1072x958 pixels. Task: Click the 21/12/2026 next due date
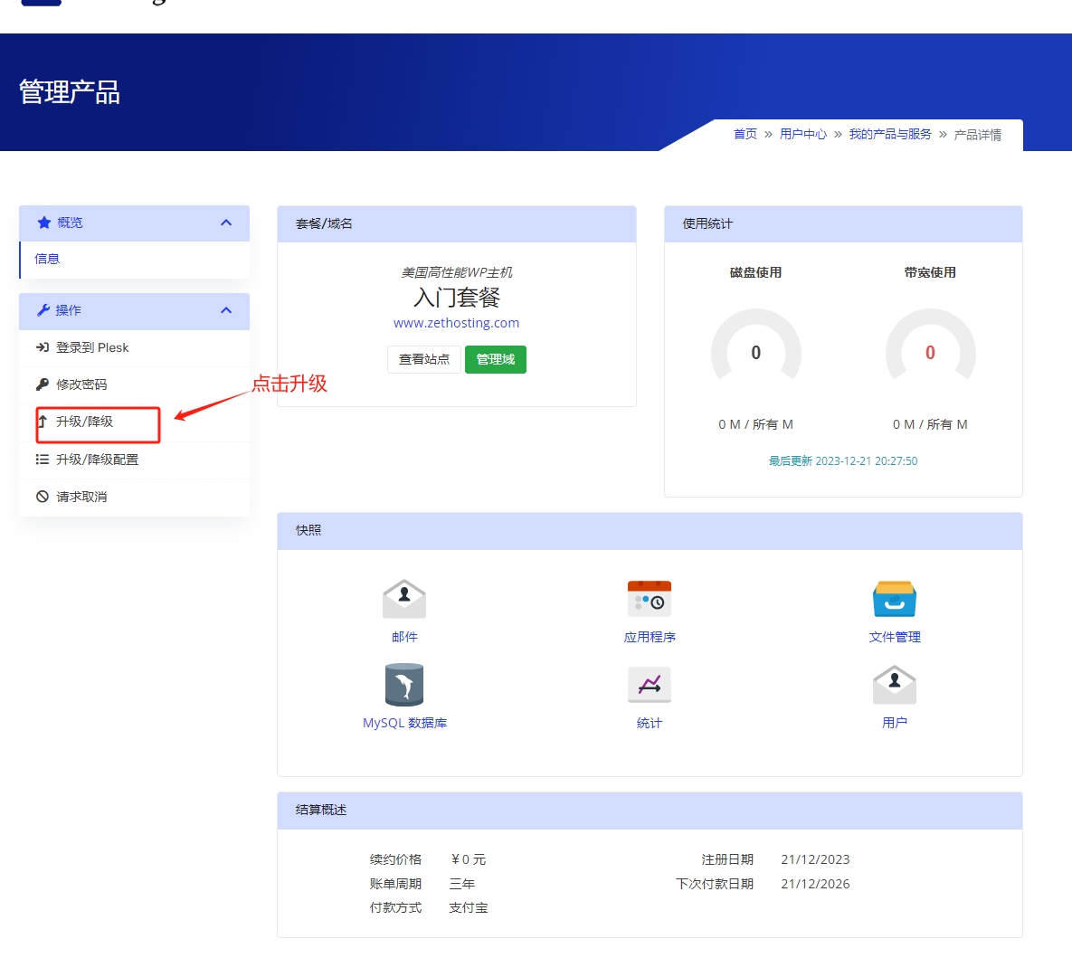pos(816,884)
